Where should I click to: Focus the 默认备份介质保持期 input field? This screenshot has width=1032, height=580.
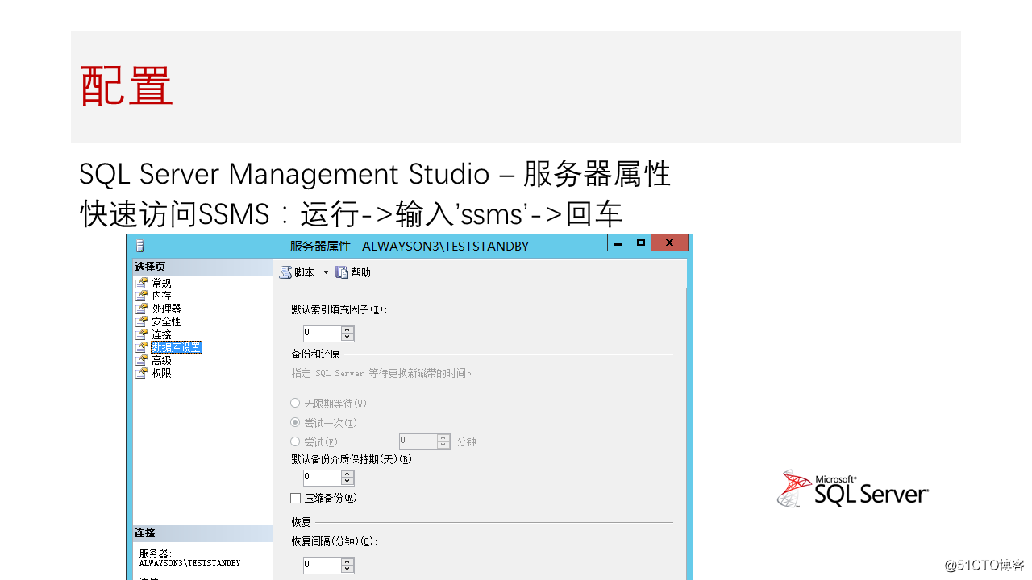321,478
